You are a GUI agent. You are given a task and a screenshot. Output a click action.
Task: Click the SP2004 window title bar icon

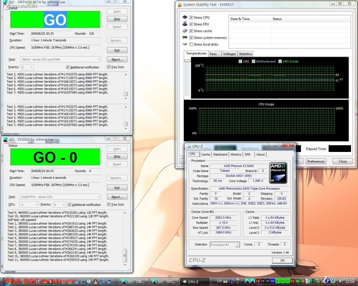click(6, 139)
